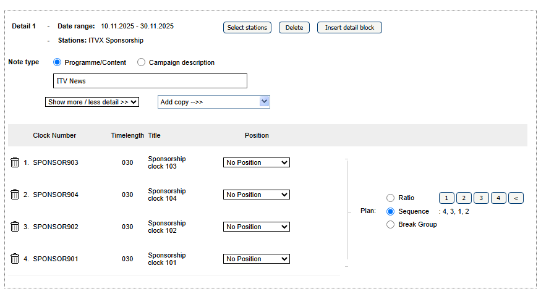The height and width of the screenshot is (302, 554).
Task: Click Insert detail block button
Action: (x=349, y=28)
